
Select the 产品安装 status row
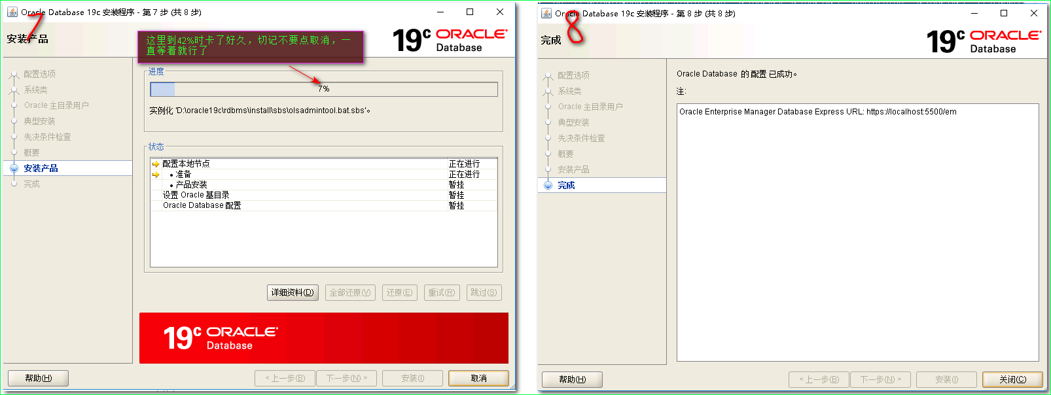324,184
